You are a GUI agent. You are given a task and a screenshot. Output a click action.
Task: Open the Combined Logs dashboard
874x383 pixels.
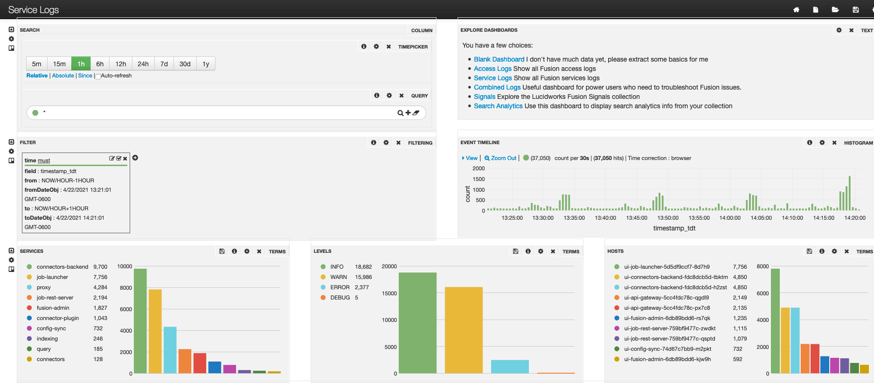497,87
